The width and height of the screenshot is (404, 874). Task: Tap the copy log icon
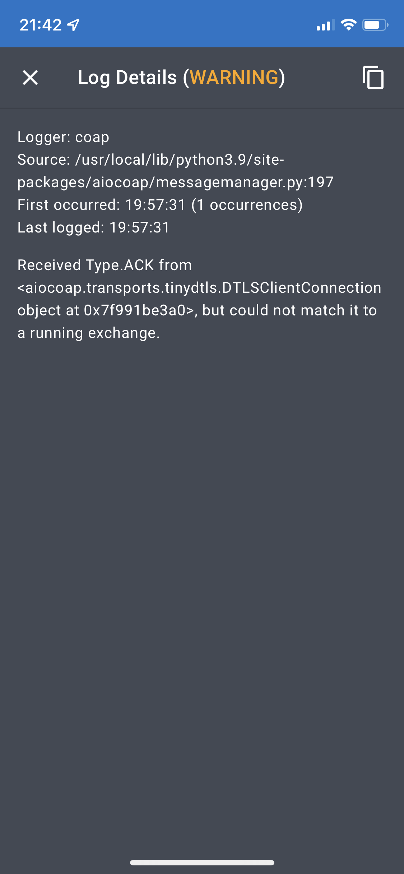tap(374, 77)
